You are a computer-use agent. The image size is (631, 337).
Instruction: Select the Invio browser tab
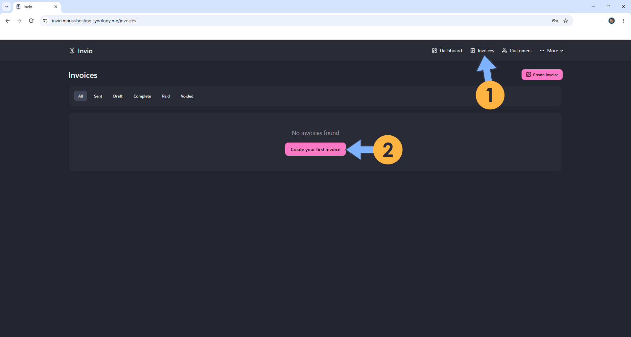click(x=37, y=7)
